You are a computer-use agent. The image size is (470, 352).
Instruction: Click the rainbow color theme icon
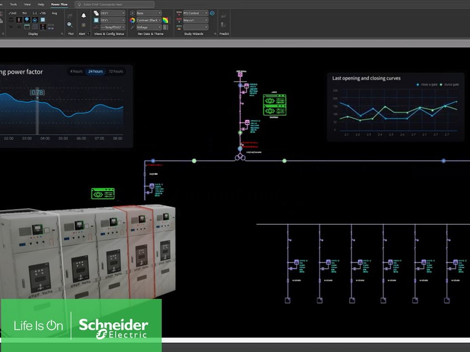(166, 20)
